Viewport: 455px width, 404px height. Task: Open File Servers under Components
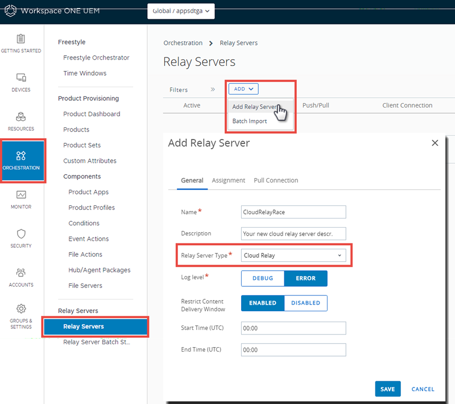click(x=85, y=286)
